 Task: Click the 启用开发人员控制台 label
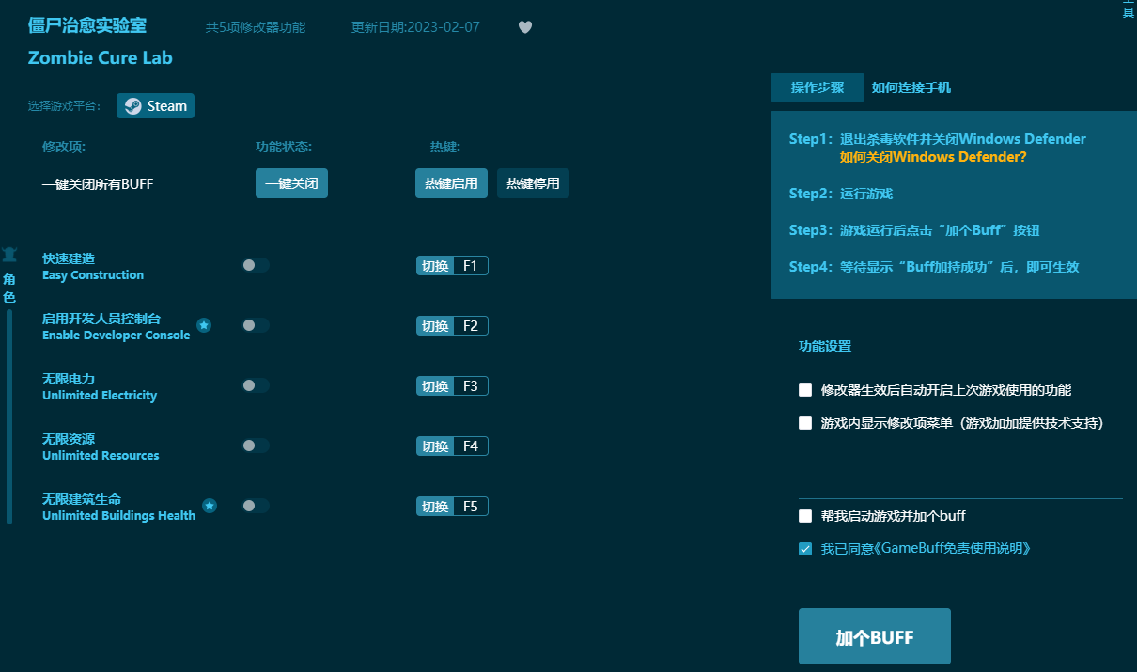tap(101, 319)
